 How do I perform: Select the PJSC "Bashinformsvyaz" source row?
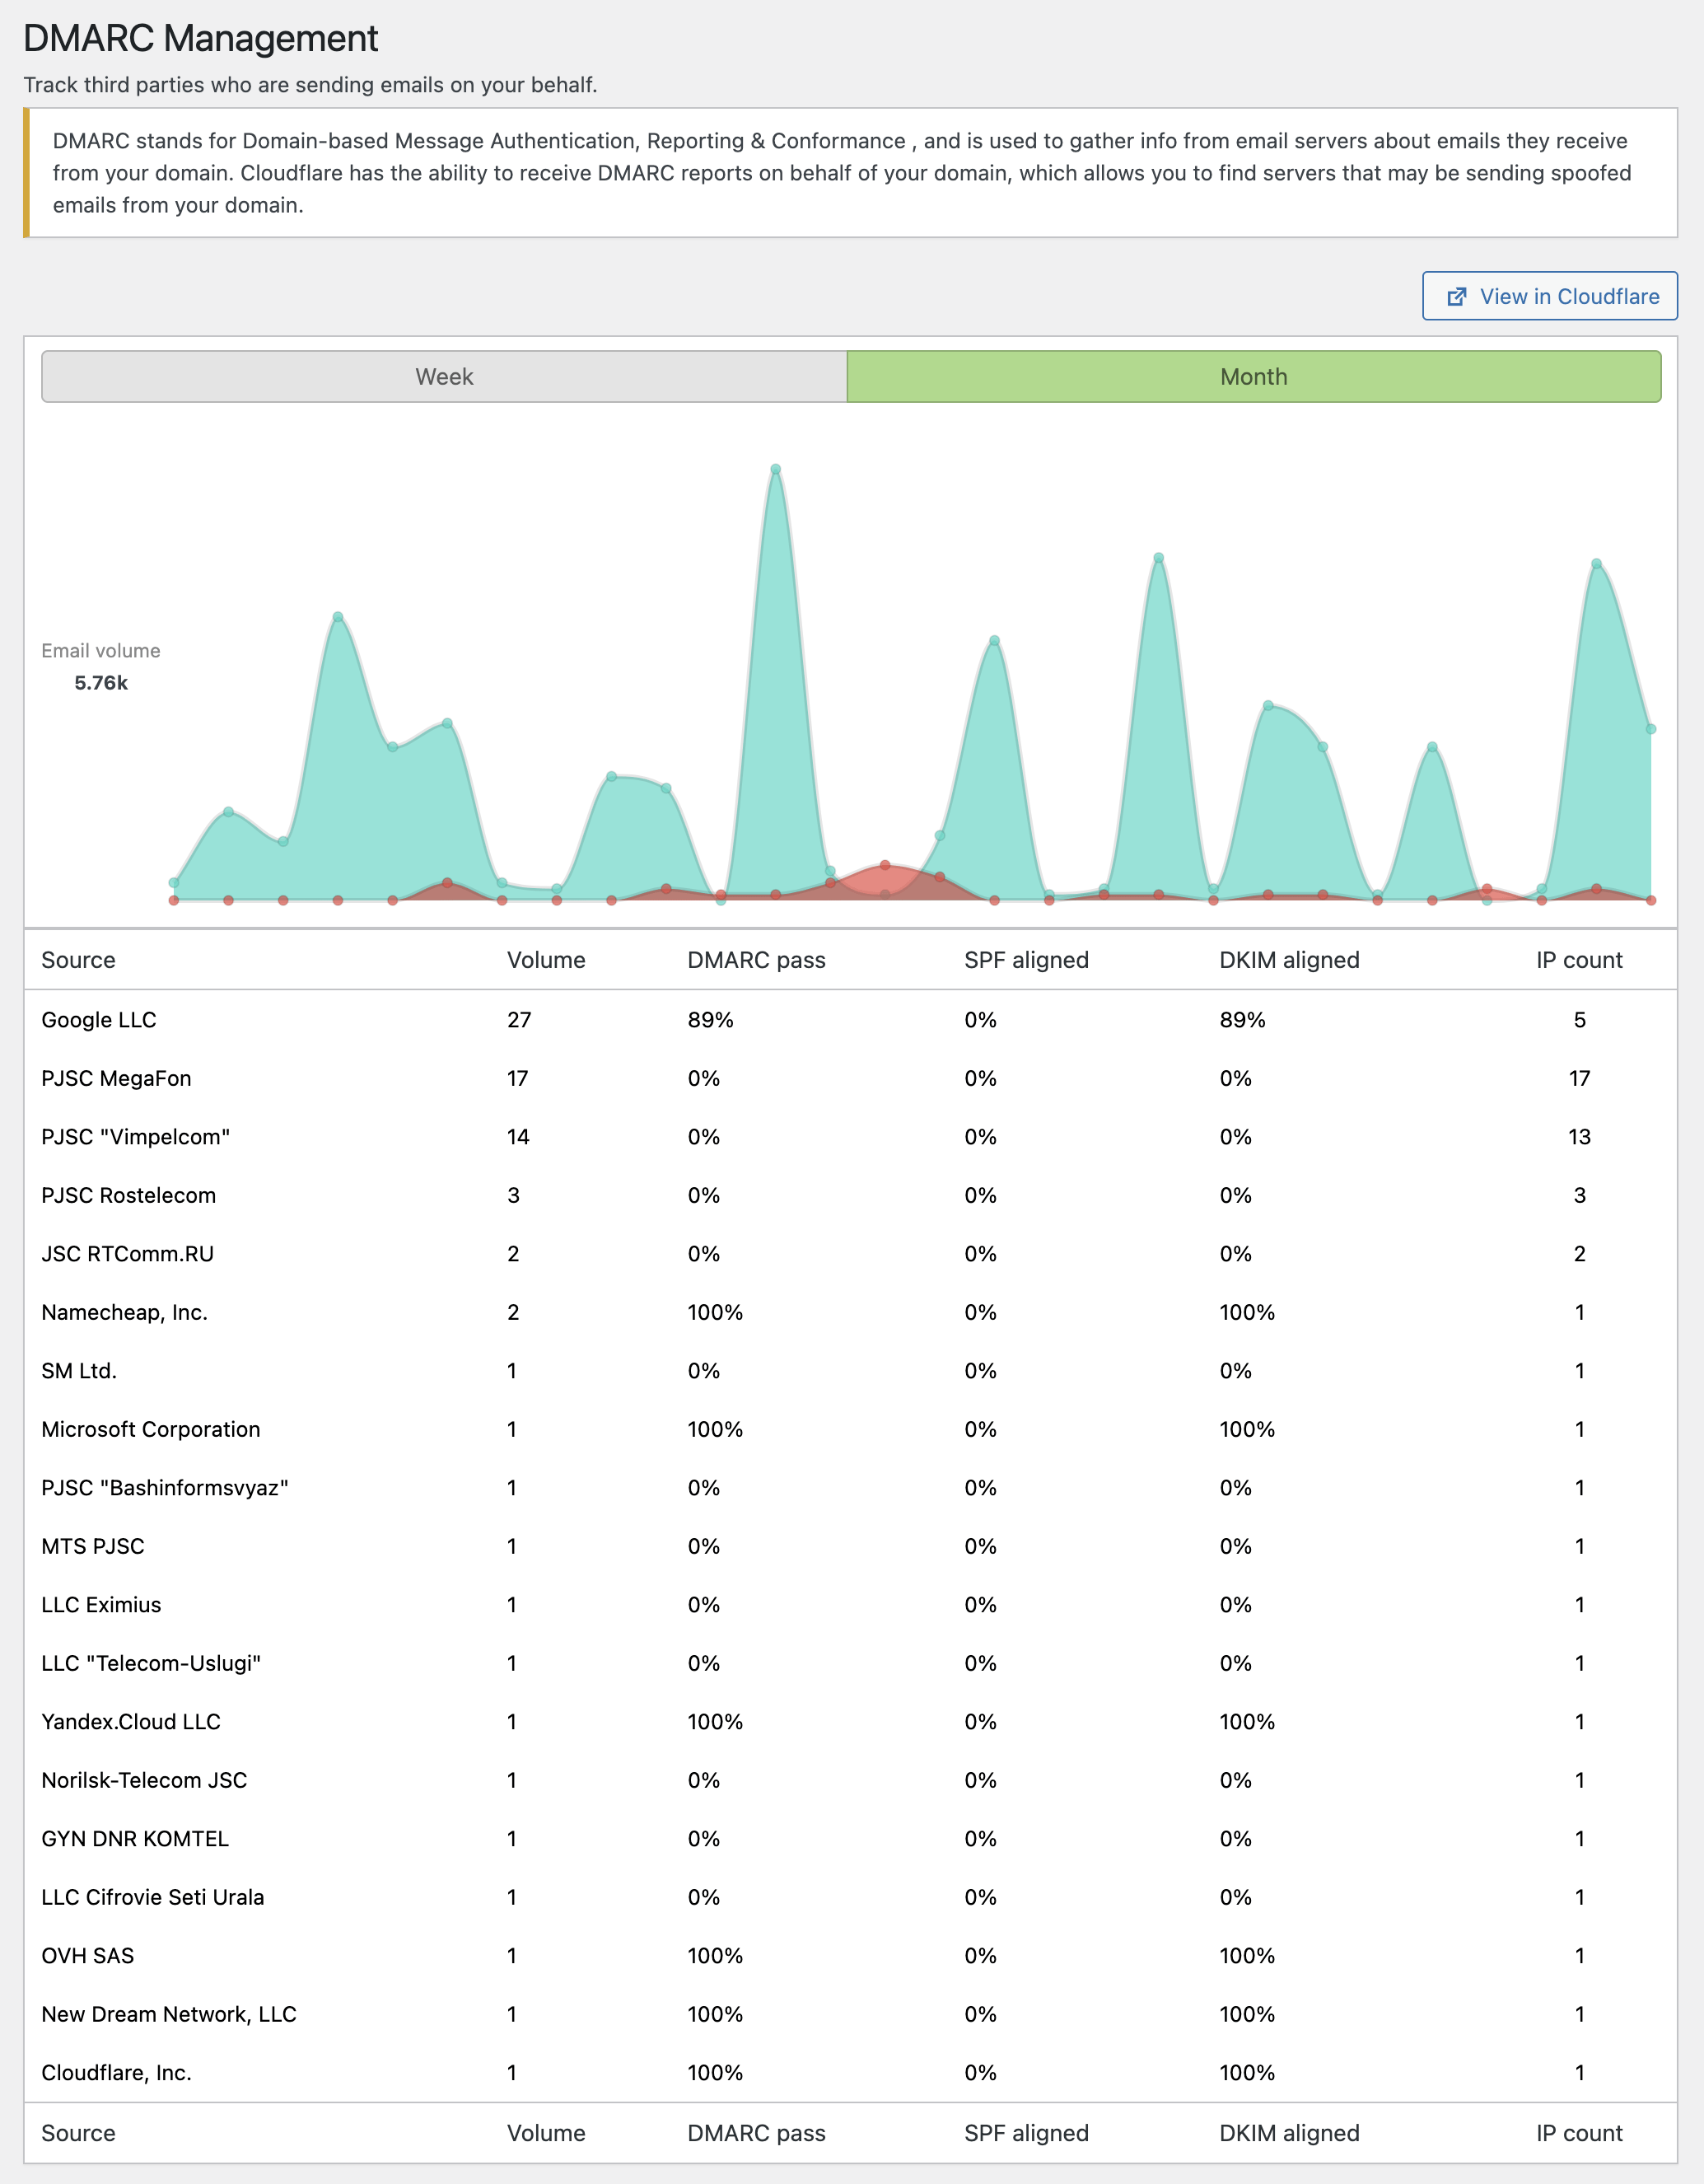(851, 1488)
